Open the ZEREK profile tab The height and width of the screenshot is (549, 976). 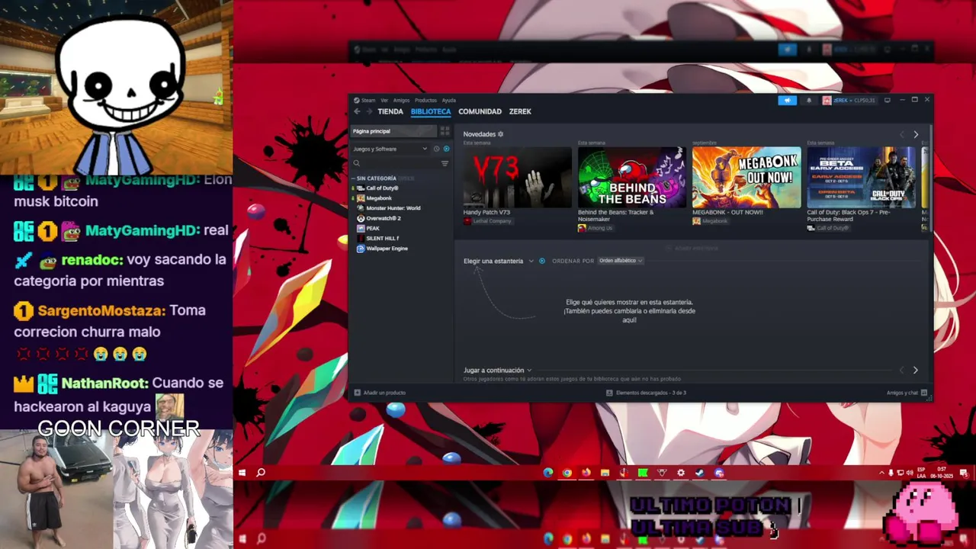tap(520, 111)
